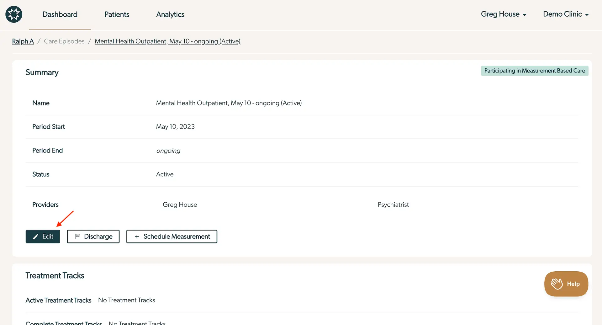Select the pencil icon on the Edit button
Viewport: 602px width, 325px height.
[x=36, y=237]
